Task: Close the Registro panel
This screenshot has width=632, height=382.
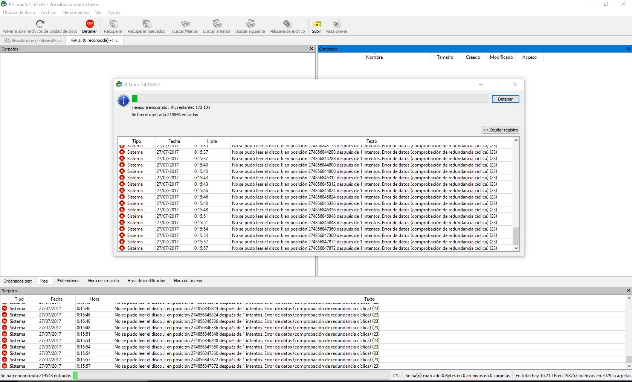Action: [x=628, y=290]
